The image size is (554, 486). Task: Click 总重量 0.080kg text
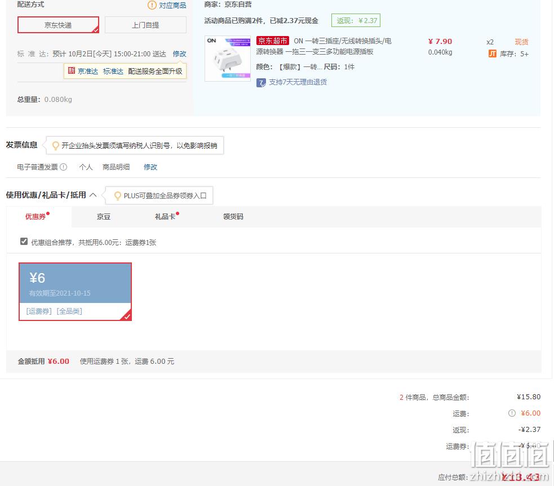(x=45, y=100)
